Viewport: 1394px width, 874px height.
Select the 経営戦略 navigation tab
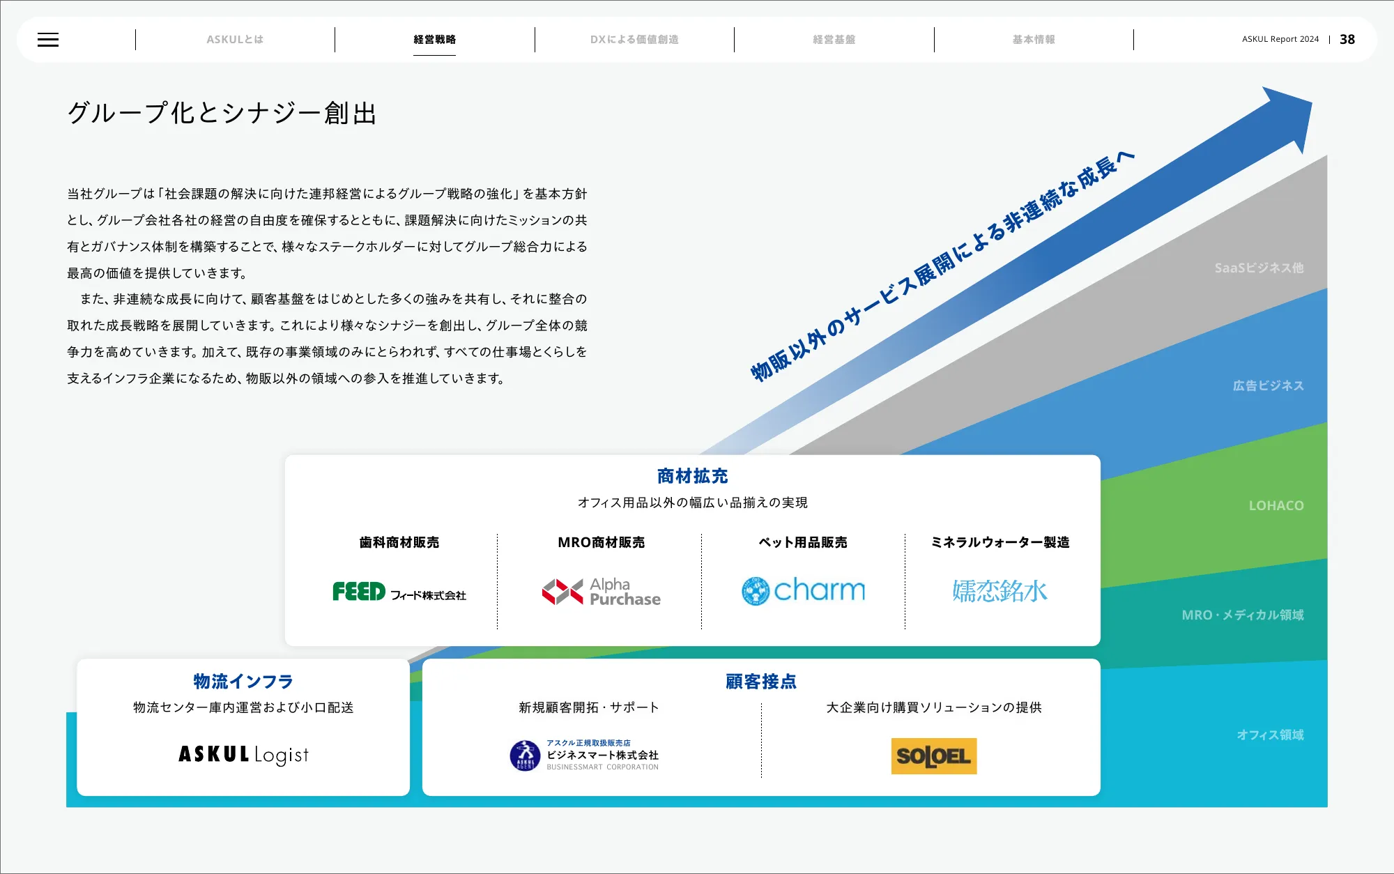[x=434, y=40]
